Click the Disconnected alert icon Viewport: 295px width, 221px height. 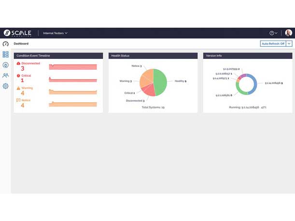[18, 63]
